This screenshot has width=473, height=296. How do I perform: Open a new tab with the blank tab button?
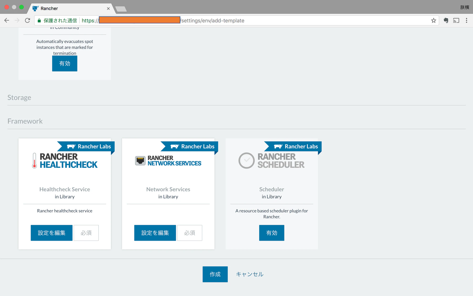[121, 9]
